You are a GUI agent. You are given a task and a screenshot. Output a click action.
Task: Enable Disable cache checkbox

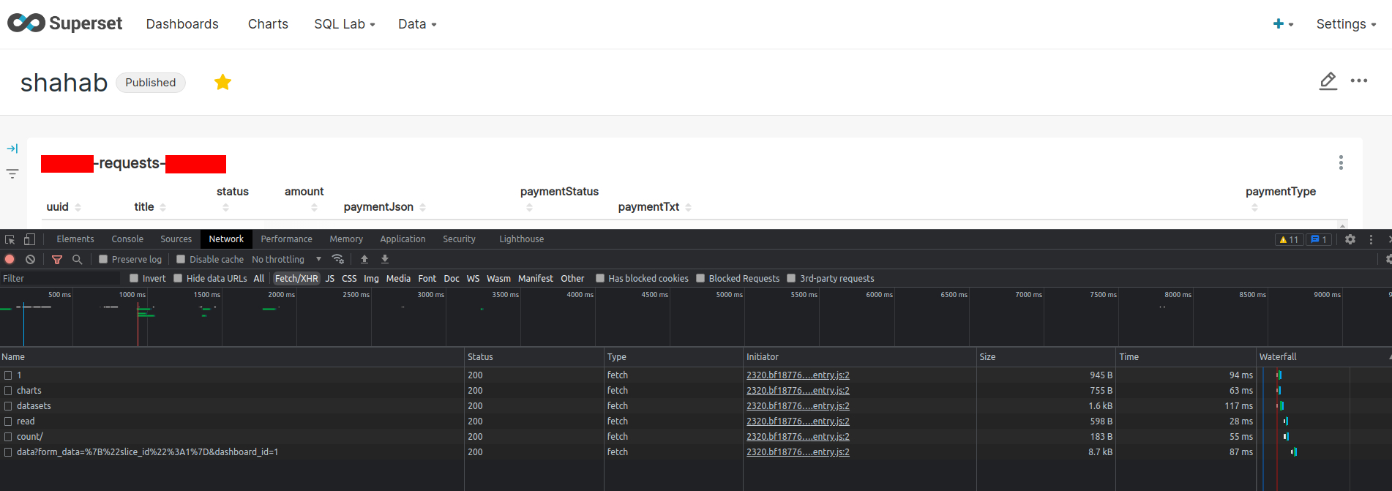[181, 259]
